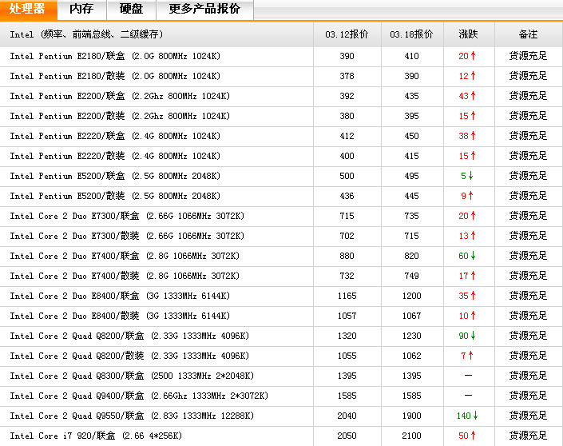This screenshot has height=446, width=563.
Task: Click the 90 drop value for Q8200/联盒
Action: pyautogui.click(x=467, y=336)
